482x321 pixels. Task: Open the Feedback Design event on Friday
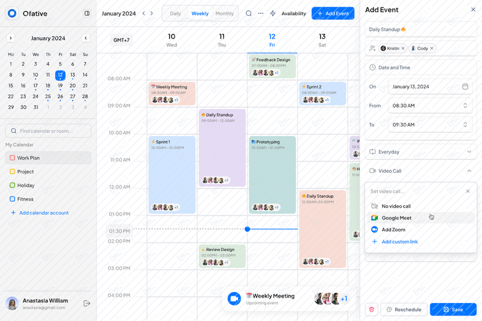click(x=272, y=66)
